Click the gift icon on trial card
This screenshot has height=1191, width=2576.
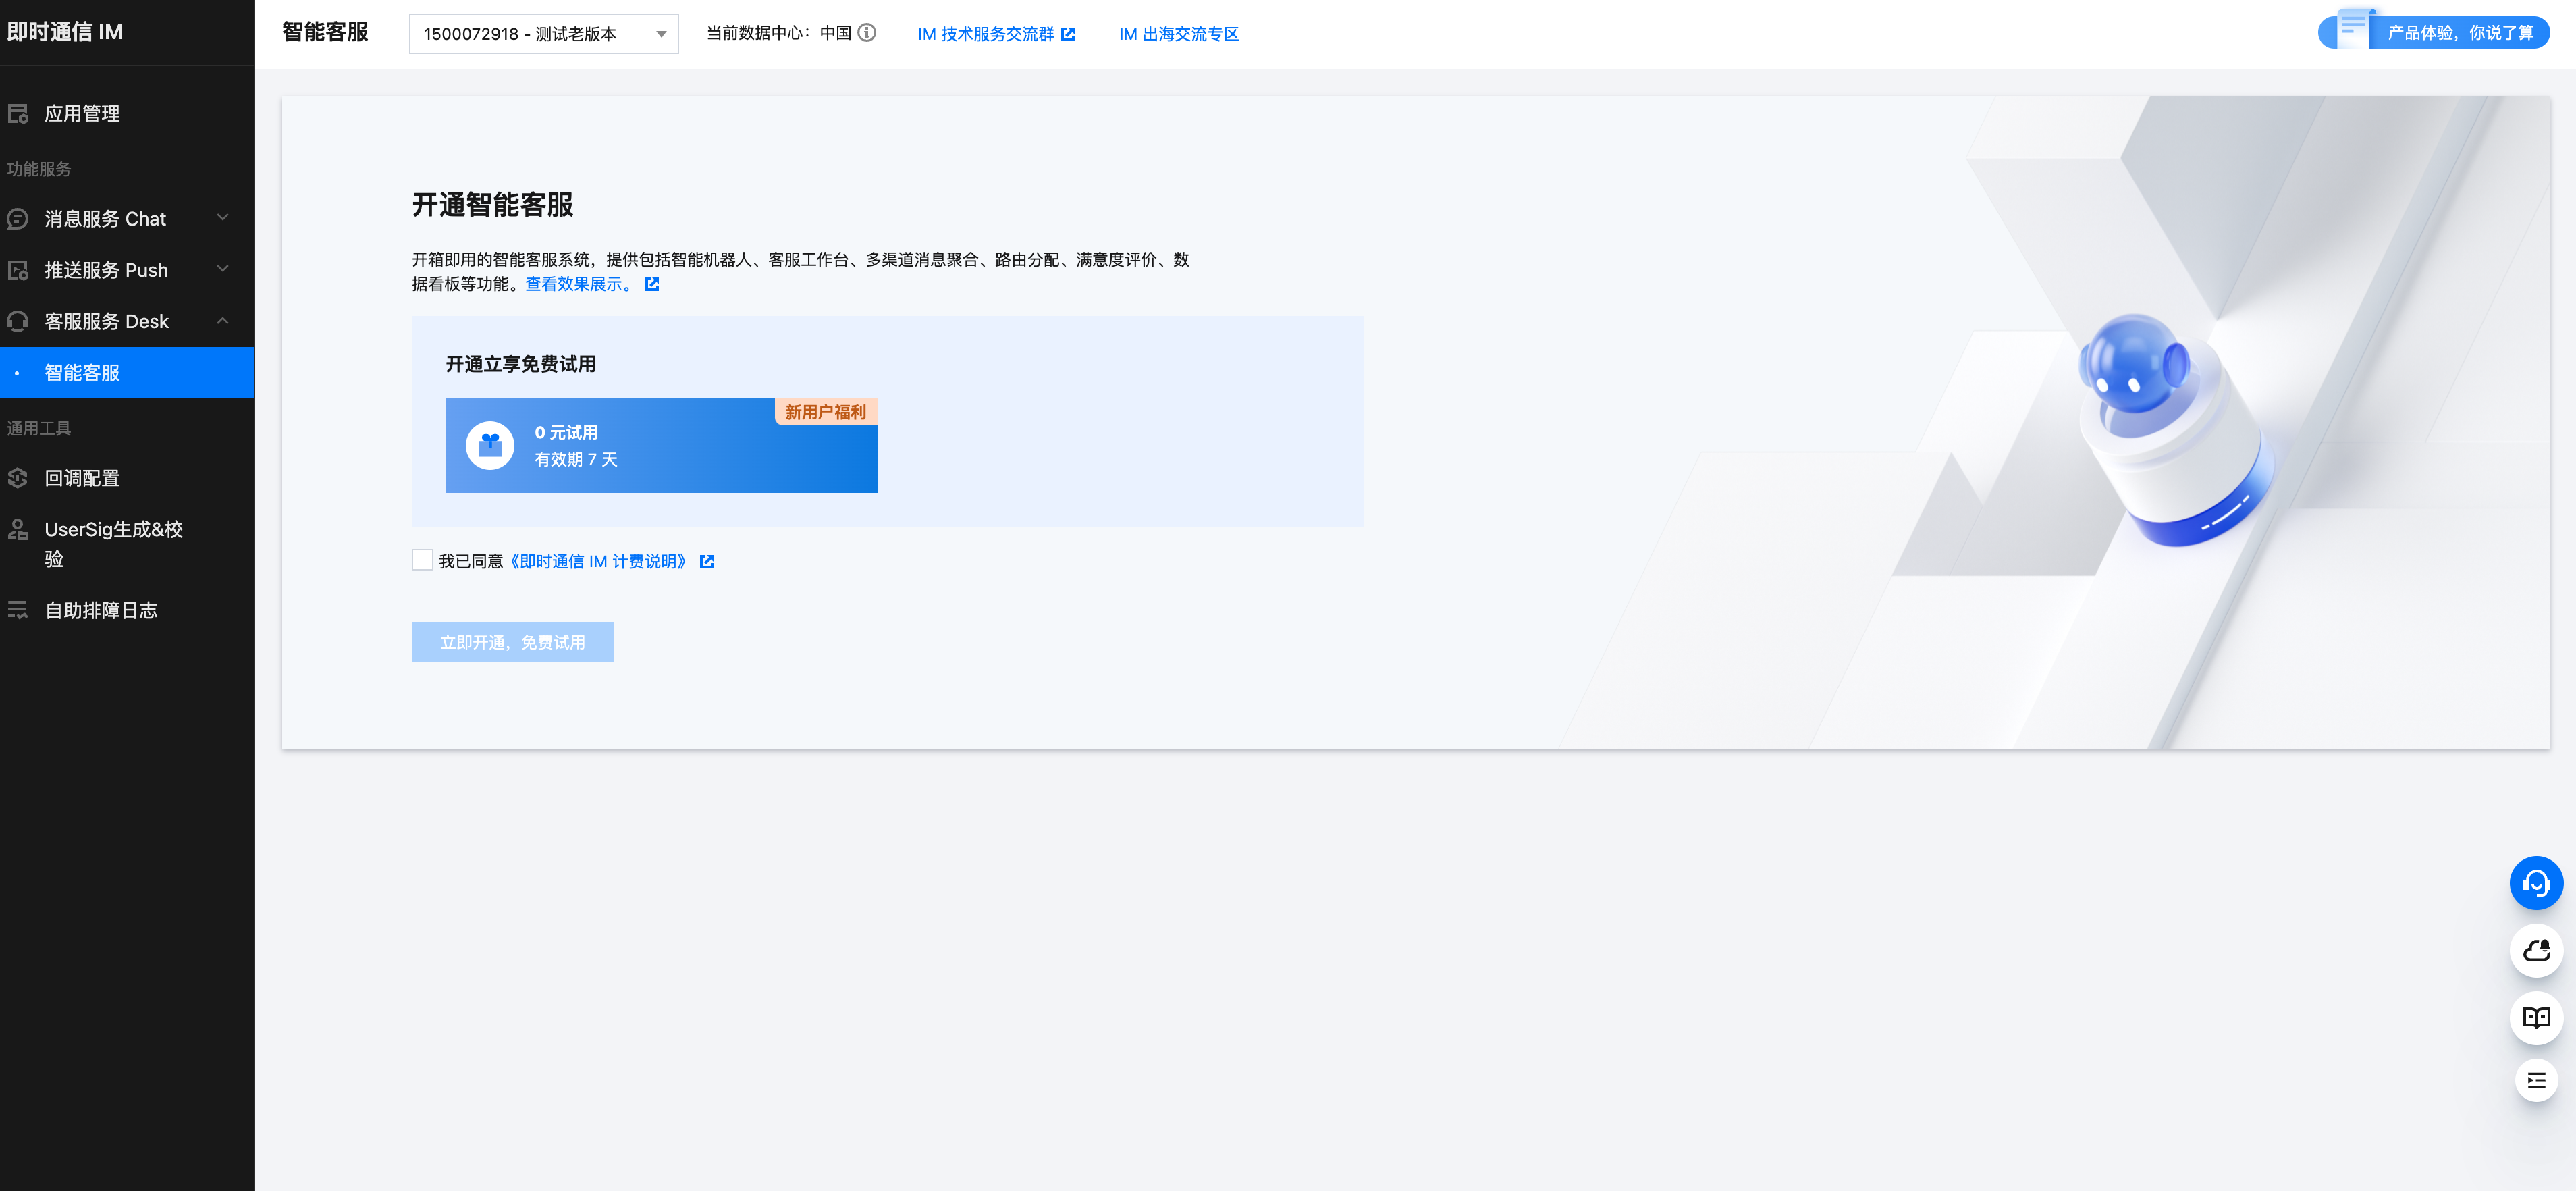tap(490, 445)
